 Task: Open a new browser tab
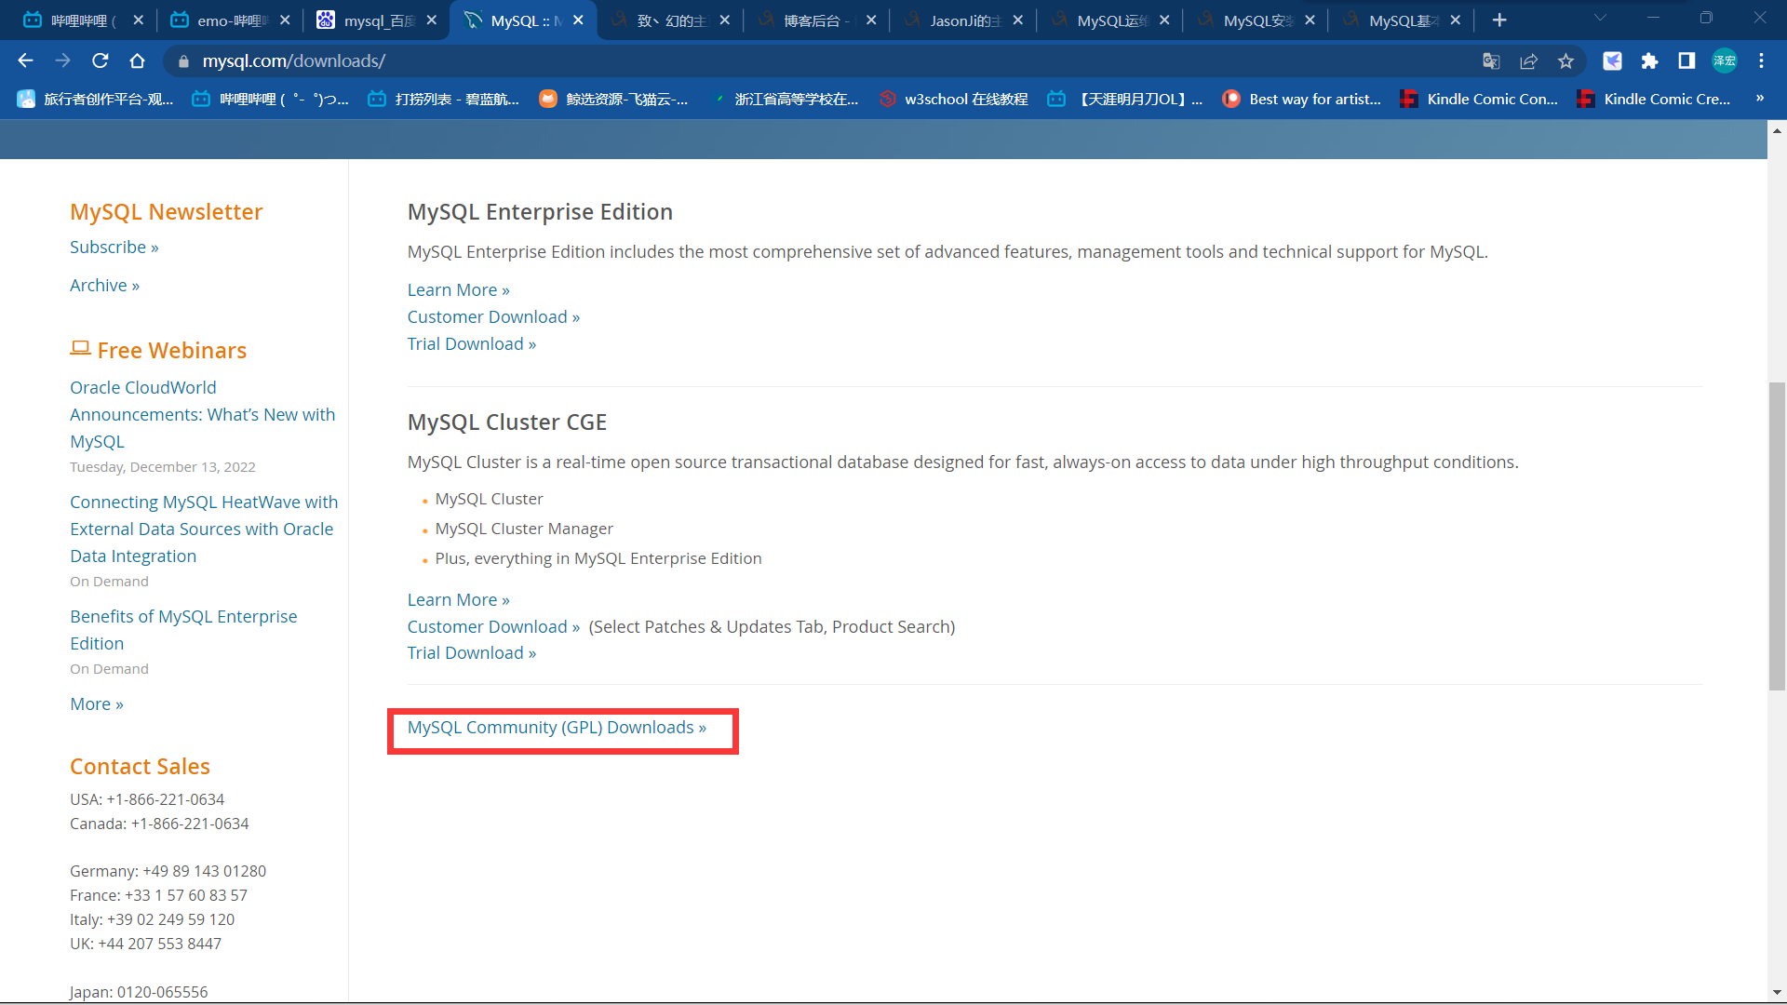point(1499,20)
